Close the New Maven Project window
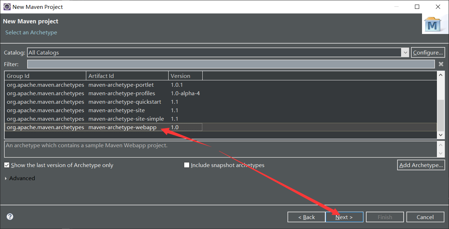 point(438,7)
